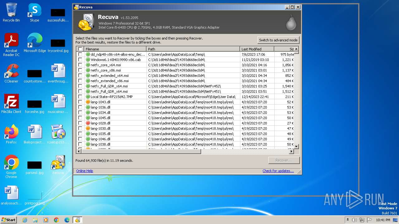Tick checkbox for netfx_core_x64.msi

tap(80, 65)
